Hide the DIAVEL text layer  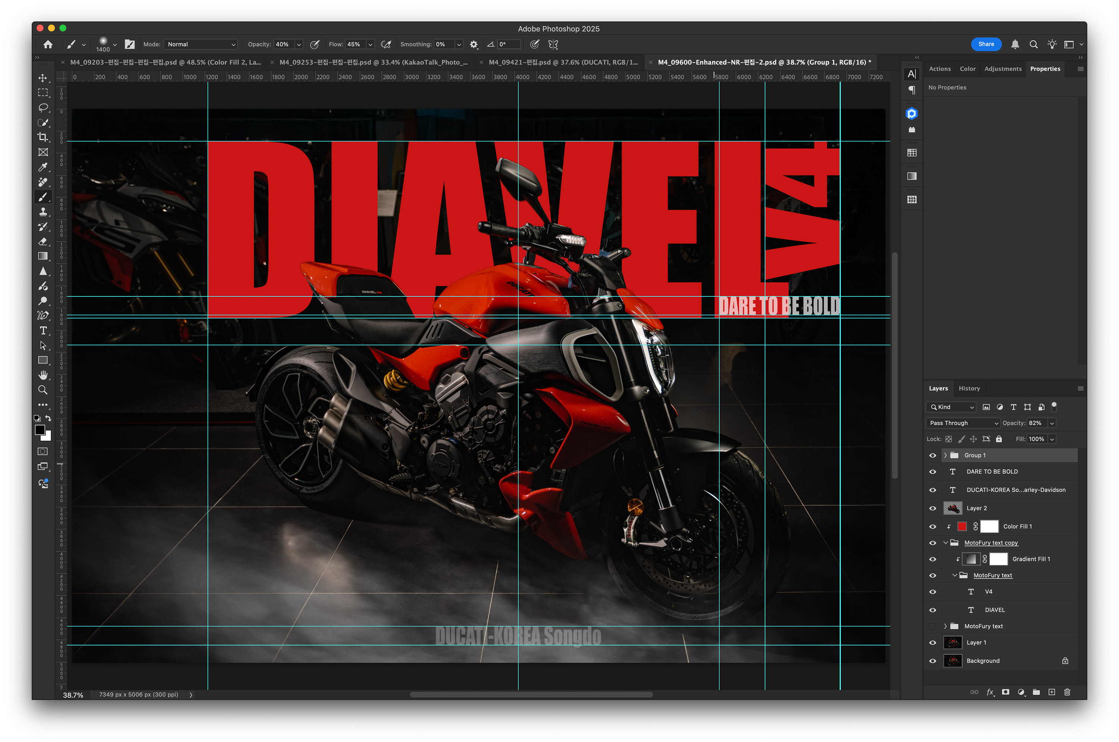click(x=933, y=610)
